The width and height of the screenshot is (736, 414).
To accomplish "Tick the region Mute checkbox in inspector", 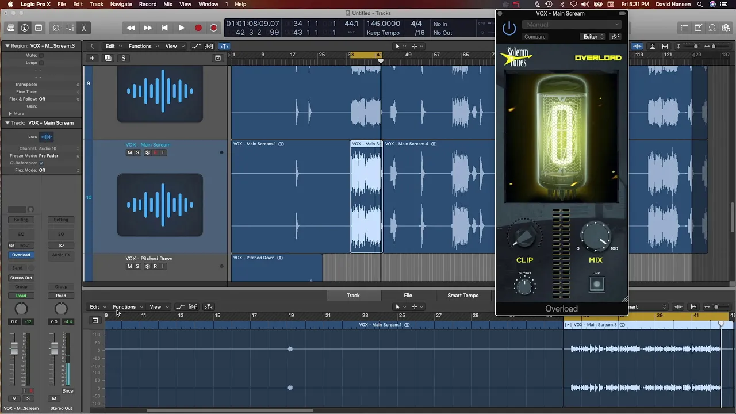I will (x=41, y=55).
